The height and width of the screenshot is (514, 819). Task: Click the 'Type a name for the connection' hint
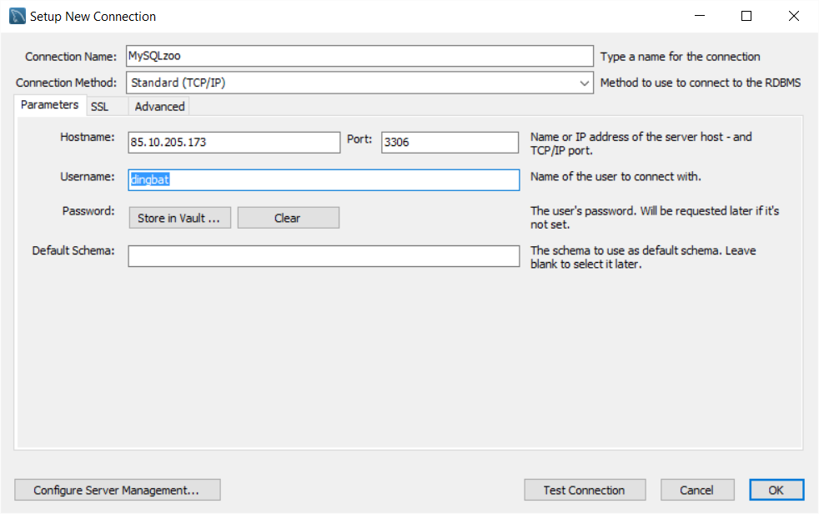pyautogui.click(x=680, y=57)
